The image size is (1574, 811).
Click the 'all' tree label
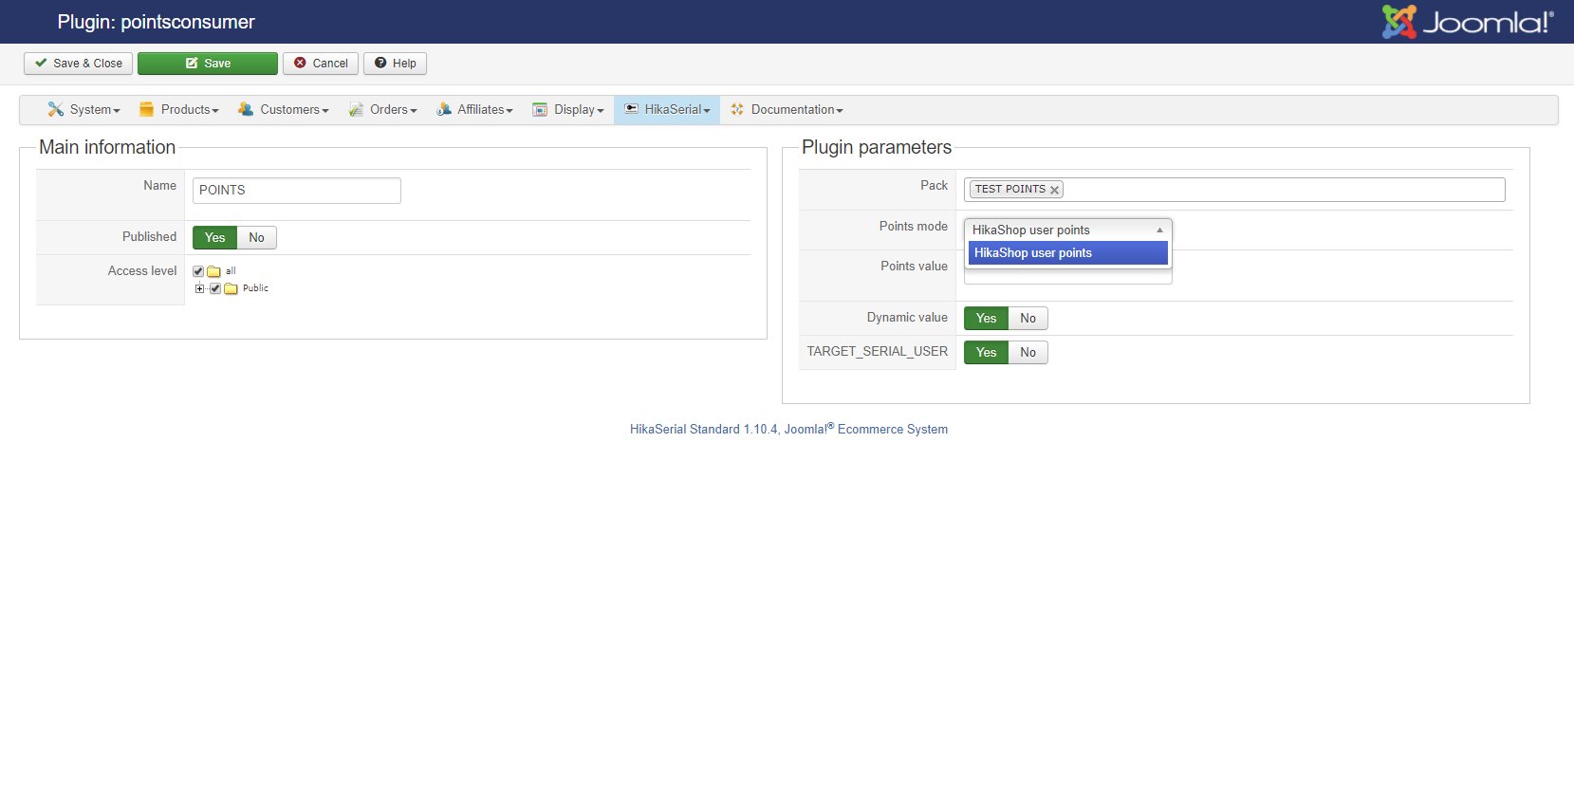231,271
